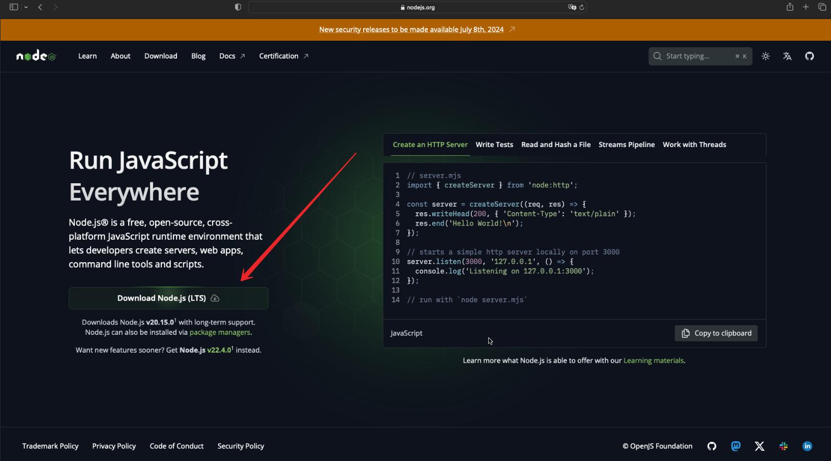Image resolution: width=831 pixels, height=461 pixels.
Task: Click the '// run with `node server.mjs`' code line
Action: point(466,300)
